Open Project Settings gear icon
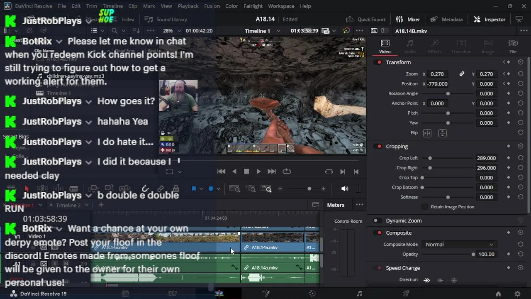This screenshot has height=299, width=531. tap(517, 294)
